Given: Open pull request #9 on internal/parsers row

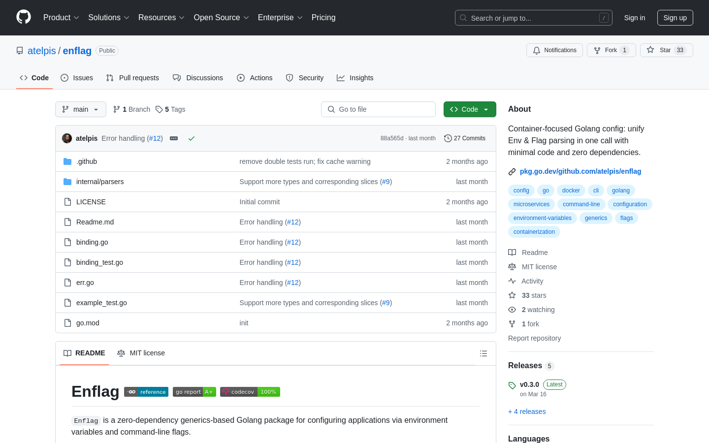Looking at the screenshot, I should point(386,182).
